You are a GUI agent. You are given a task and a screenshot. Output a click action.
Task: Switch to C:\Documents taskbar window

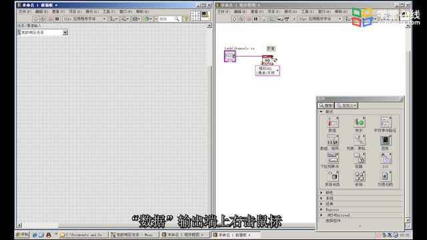(83, 235)
